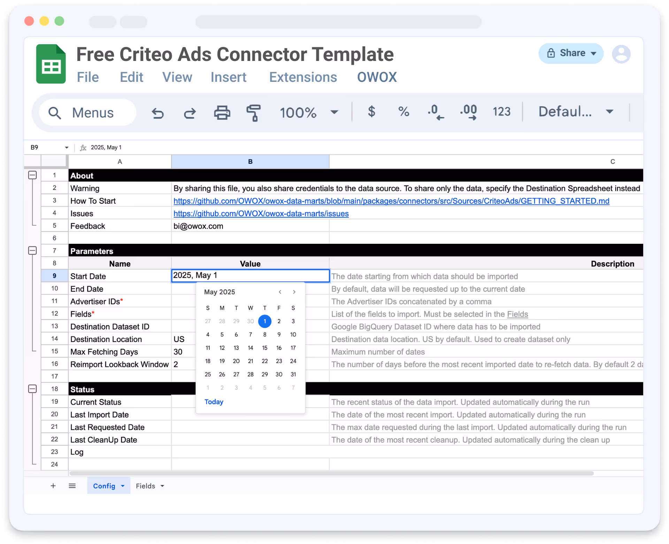669x544 pixels.
Task: Open the GitHub issues link
Action: click(261, 213)
